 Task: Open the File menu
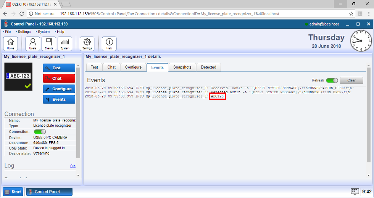click(x=8, y=32)
